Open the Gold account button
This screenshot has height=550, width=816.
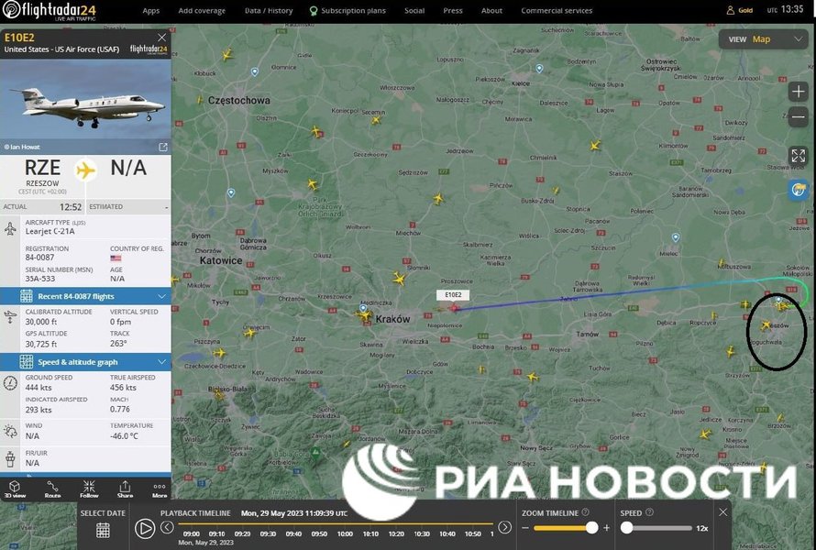[739, 11]
